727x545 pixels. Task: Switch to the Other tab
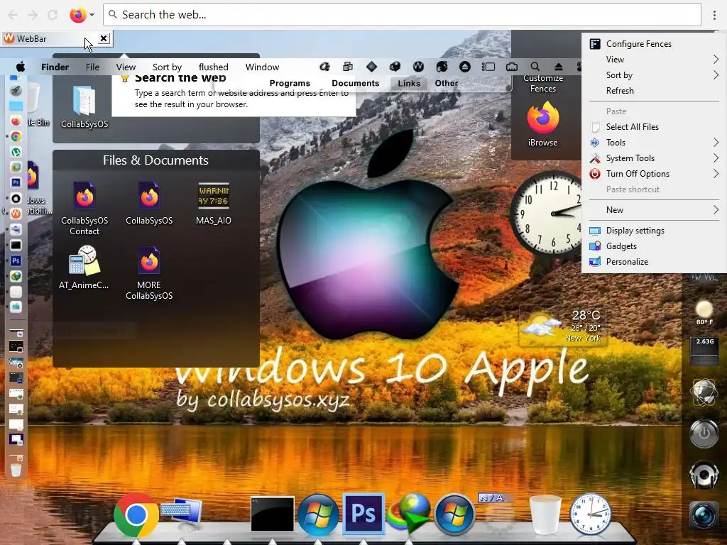446,84
